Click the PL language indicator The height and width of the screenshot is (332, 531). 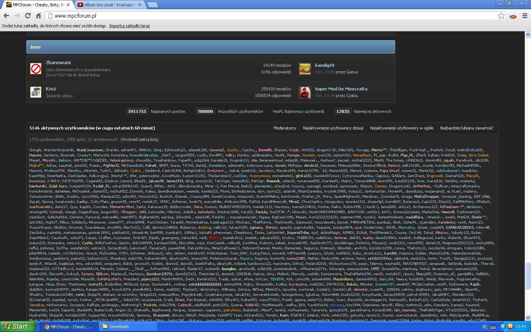pyautogui.click(x=485, y=327)
